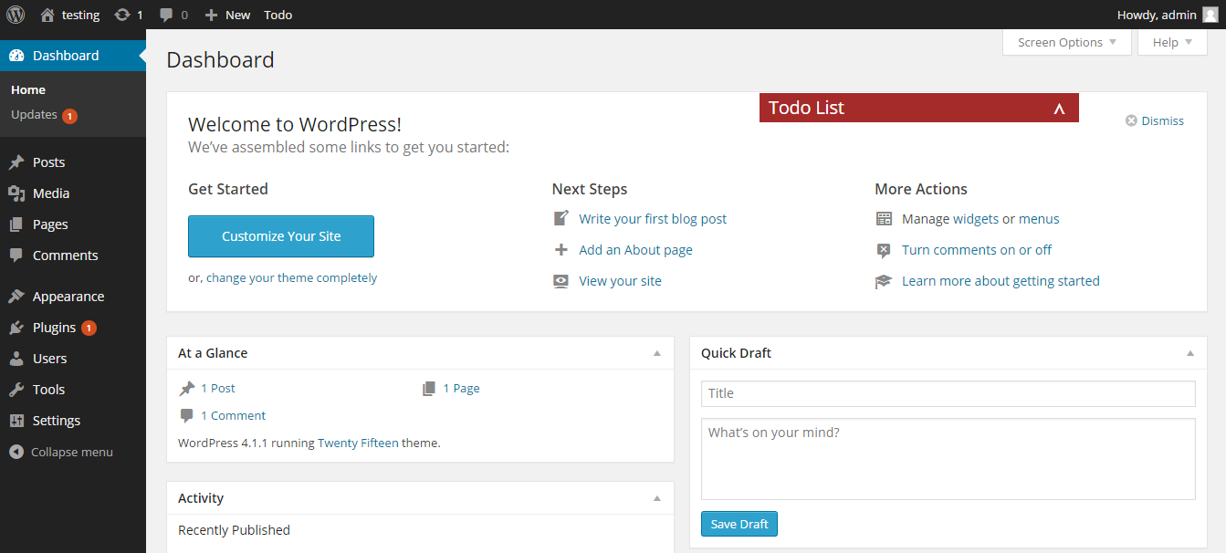
Task: Toggle the Quick Draft widget
Action: pyautogui.click(x=1189, y=353)
